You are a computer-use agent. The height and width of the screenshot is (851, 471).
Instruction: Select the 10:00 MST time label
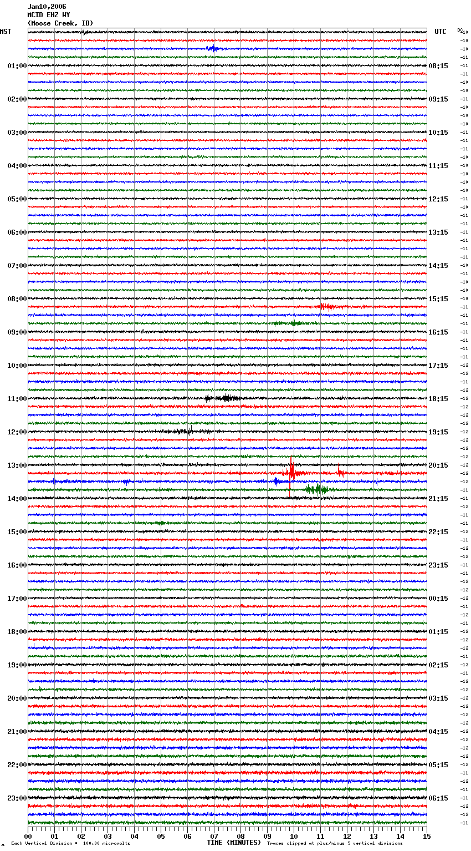(17, 366)
